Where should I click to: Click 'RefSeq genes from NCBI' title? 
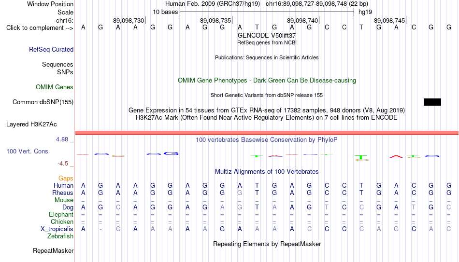click(267, 42)
